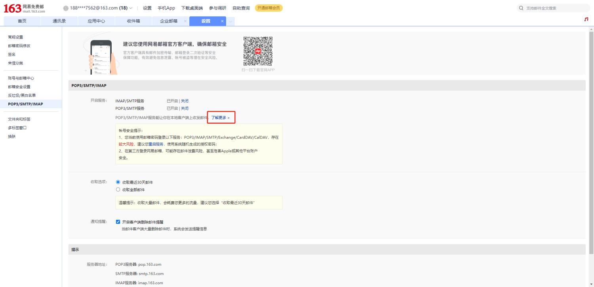The width and height of the screenshot is (594, 287).
Task: Select 收取最近30天邮件 radio option
Action: pyautogui.click(x=118, y=182)
